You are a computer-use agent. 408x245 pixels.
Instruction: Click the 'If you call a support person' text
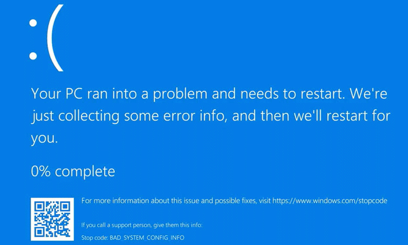click(142, 225)
